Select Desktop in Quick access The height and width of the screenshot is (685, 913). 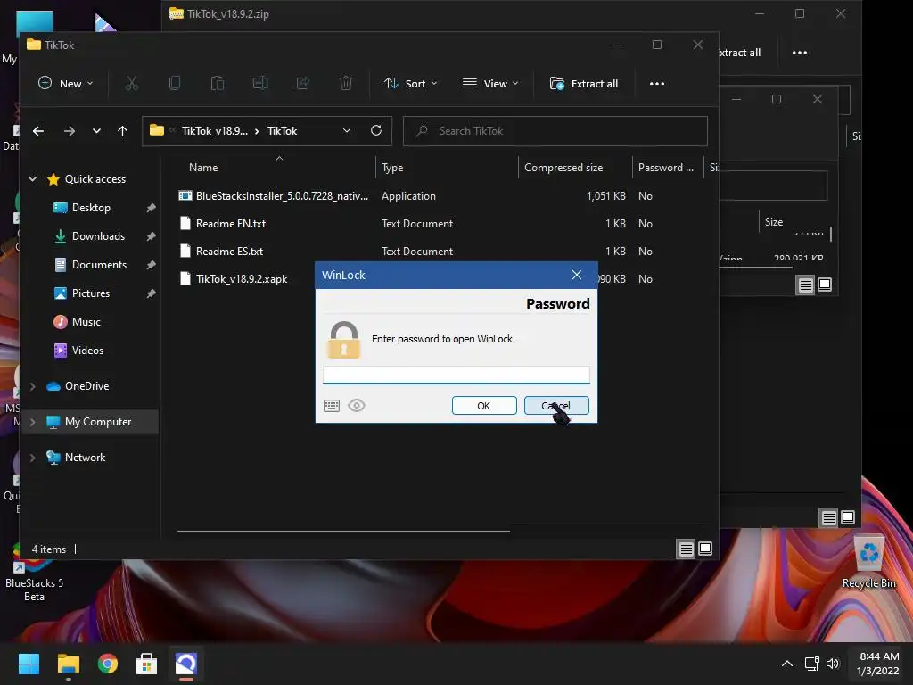click(91, 207)
